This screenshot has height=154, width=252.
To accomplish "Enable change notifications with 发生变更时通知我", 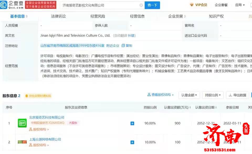I will [40, 96].
